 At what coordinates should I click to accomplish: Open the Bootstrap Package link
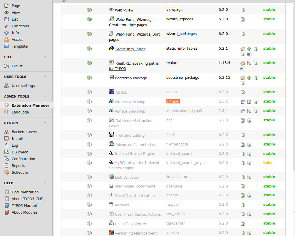(131, 78)
